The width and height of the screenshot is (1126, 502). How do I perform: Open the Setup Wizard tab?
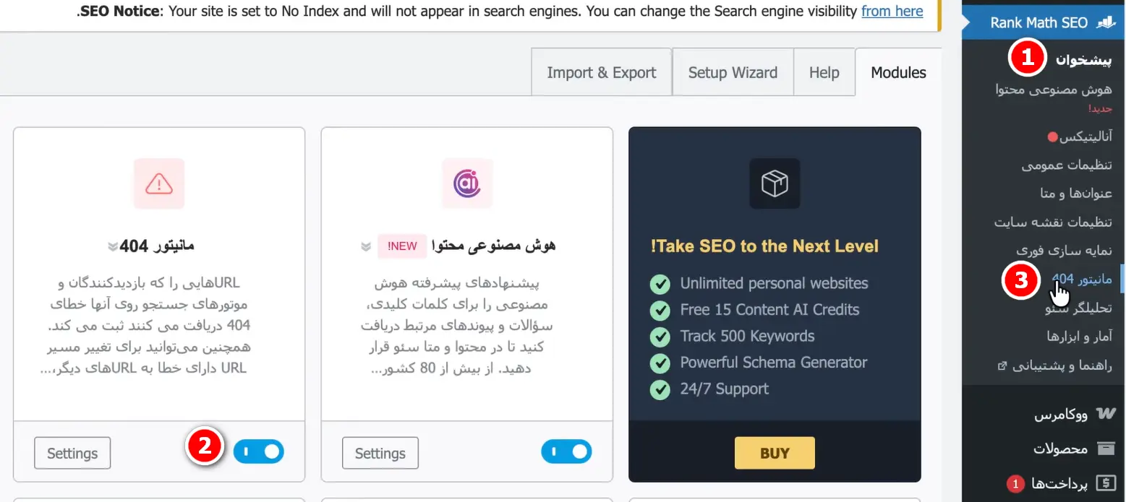[733, 72]
